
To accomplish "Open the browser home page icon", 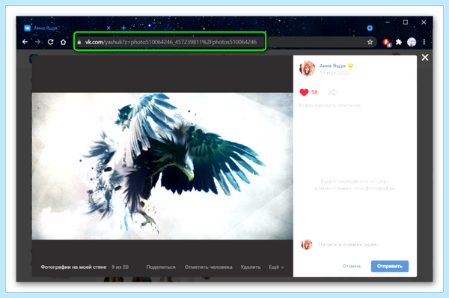I will coord(64,42).
